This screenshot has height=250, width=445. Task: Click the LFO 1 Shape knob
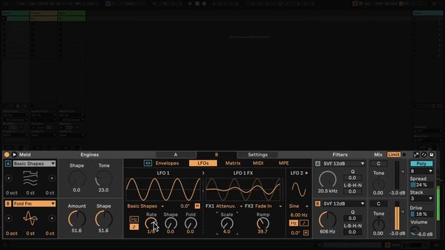click(x=170, y=224)
